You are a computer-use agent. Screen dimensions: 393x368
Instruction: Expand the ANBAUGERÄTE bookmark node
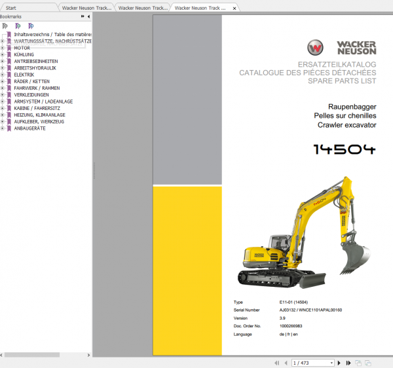pyautogui.click(x=3, y=128)
